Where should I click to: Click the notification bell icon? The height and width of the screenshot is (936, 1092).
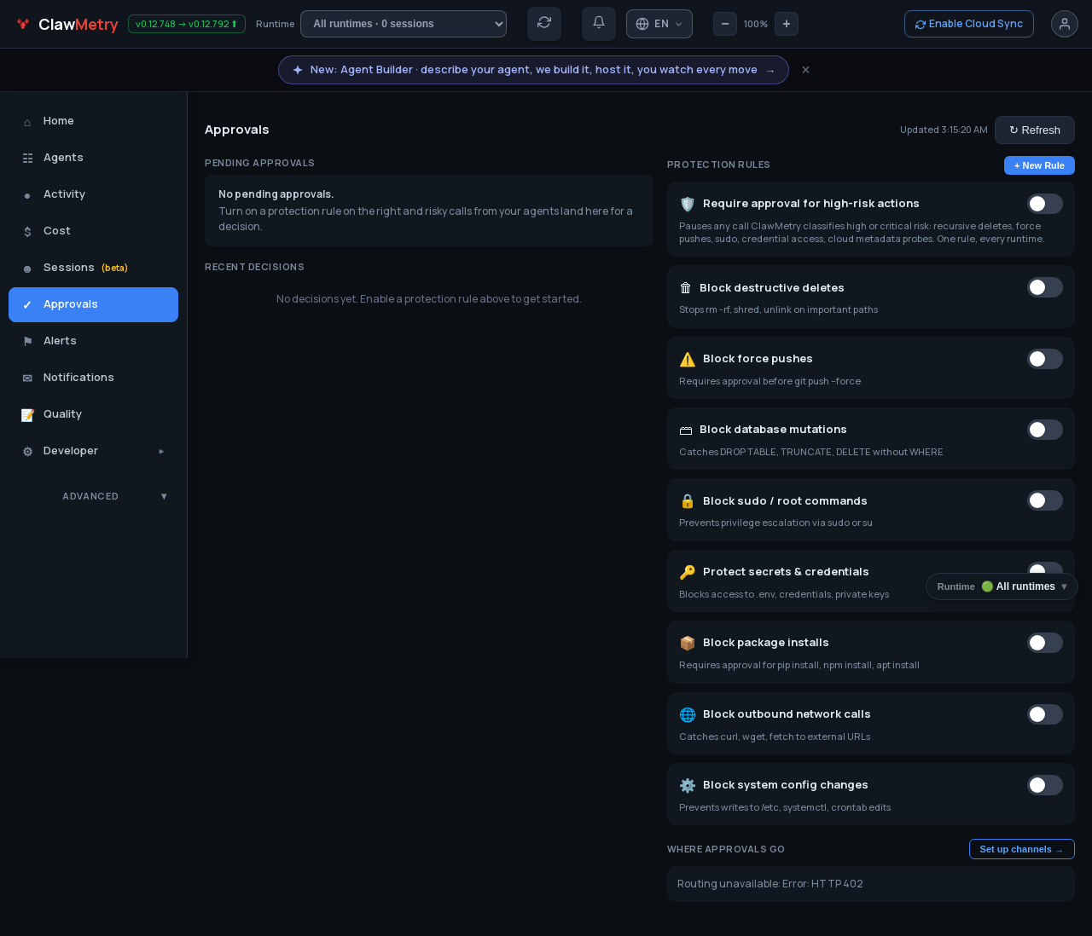click(599, 24)
